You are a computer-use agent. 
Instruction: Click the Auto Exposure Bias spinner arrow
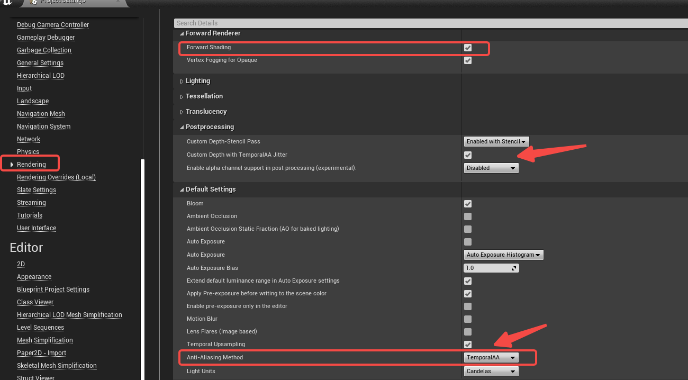514,268
